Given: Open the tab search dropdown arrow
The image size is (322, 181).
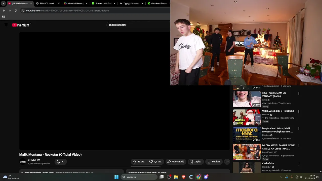Looking at the screenshot, I should 3,4.
